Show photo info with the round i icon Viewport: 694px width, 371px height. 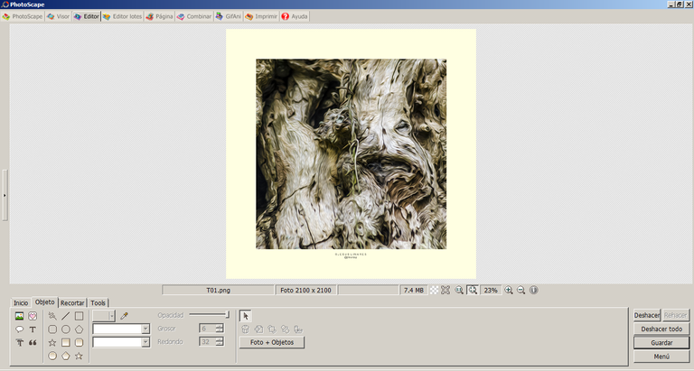pos(534,290)
